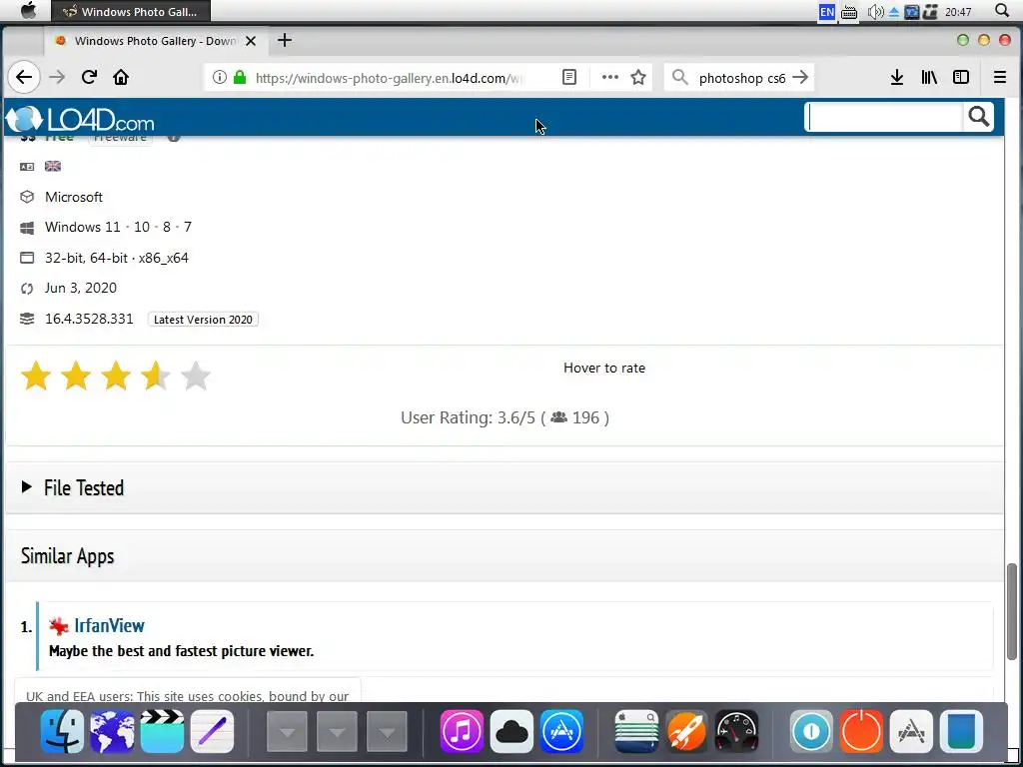Image resolution: width=1023 pixels, height=767 pixels.
Task: Open a new browser tab
Action: [285, 40]
